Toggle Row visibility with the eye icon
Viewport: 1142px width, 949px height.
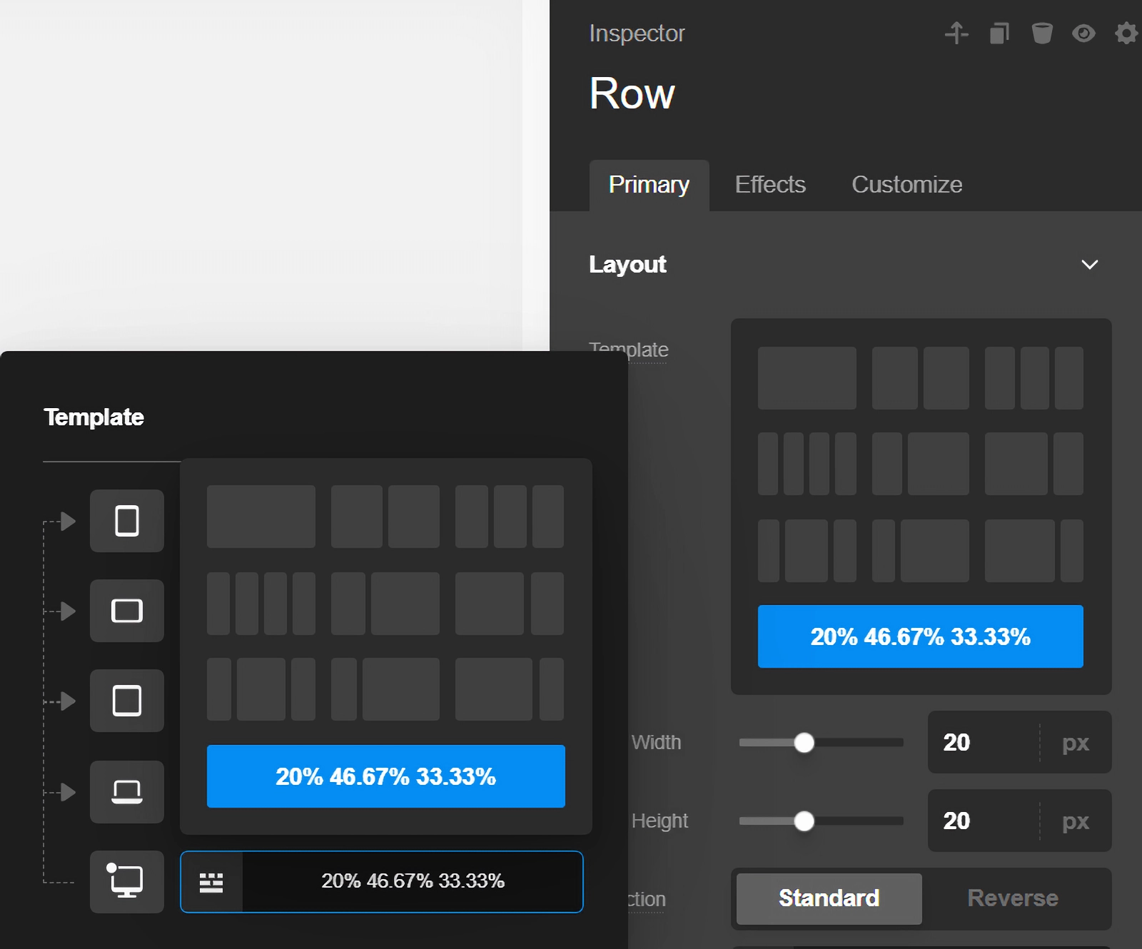[x=1083, y=34]
